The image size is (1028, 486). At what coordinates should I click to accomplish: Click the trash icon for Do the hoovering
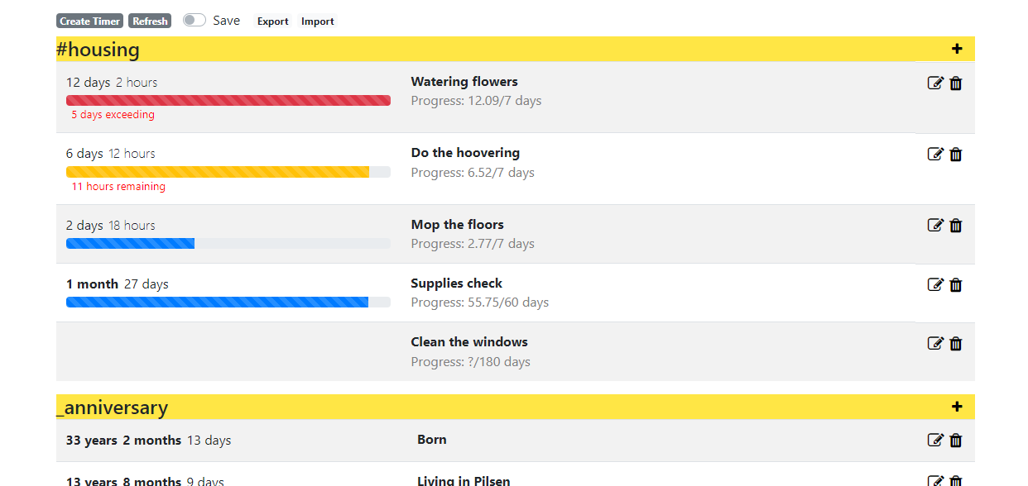[955, 154]
